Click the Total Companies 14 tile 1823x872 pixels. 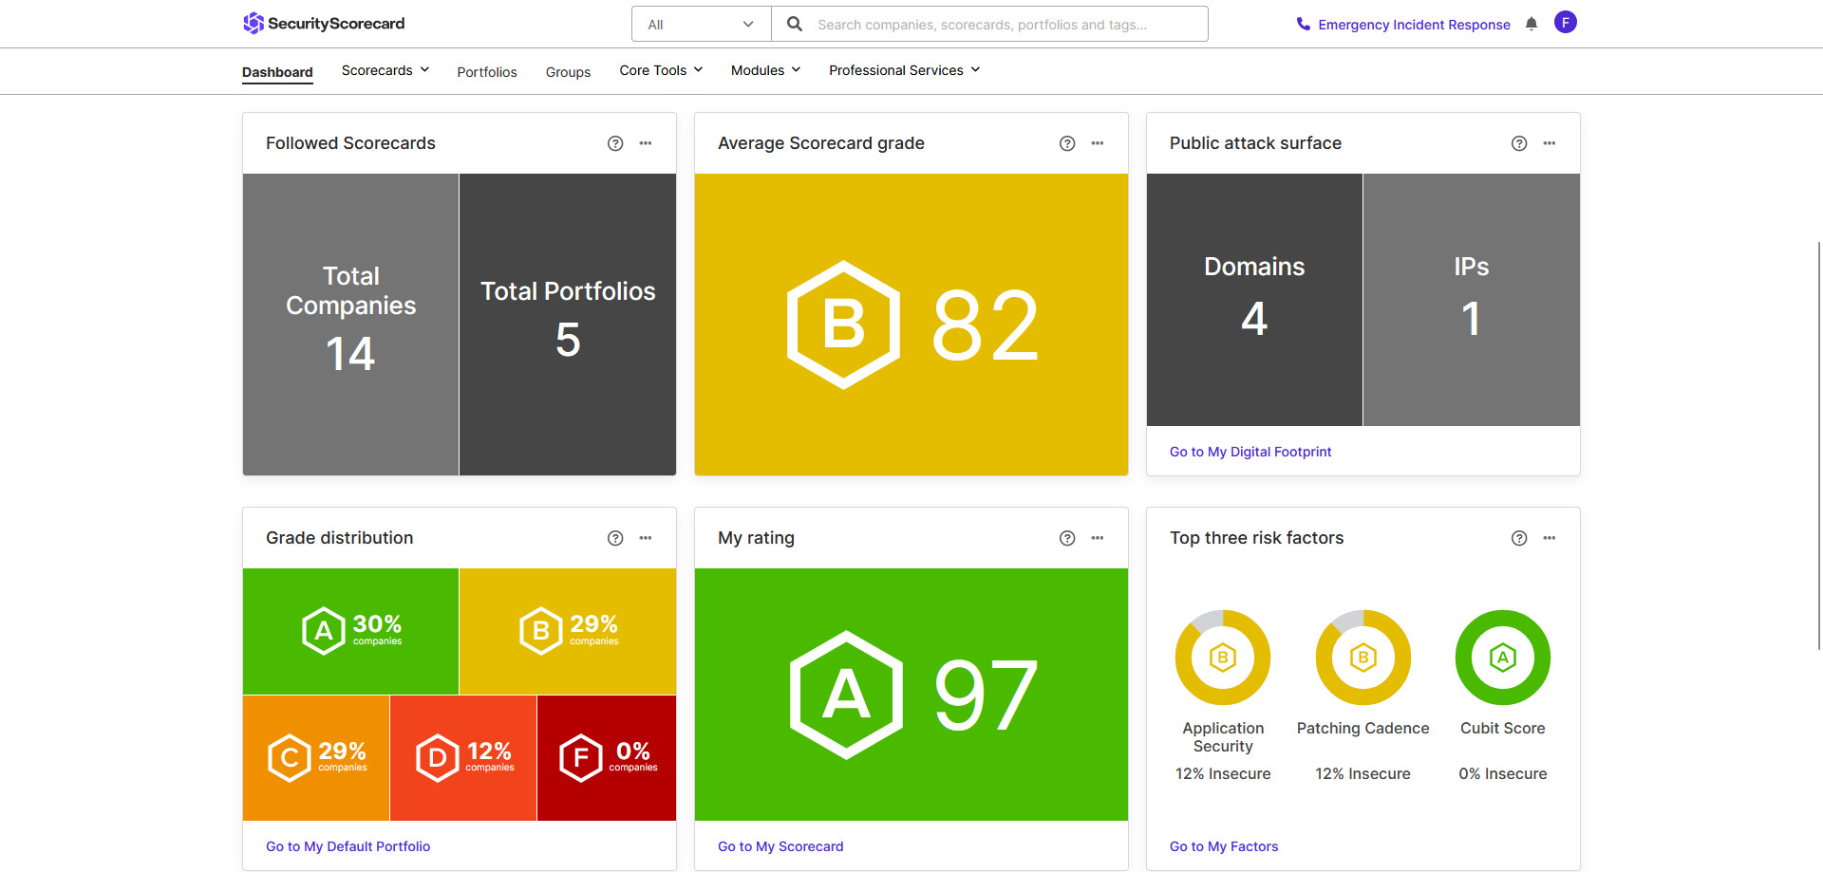coord(350,325)
